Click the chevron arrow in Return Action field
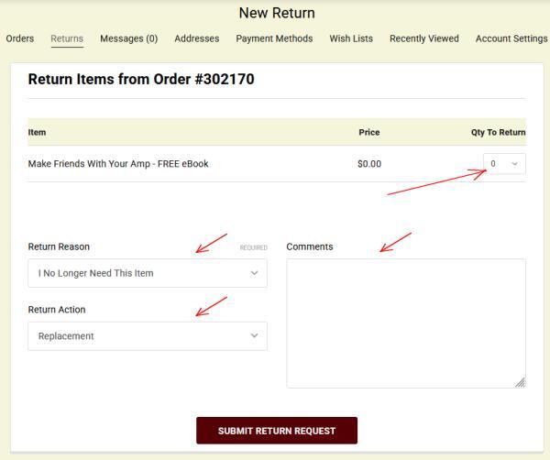Screen dimensions: 550x460 (254, 336)
